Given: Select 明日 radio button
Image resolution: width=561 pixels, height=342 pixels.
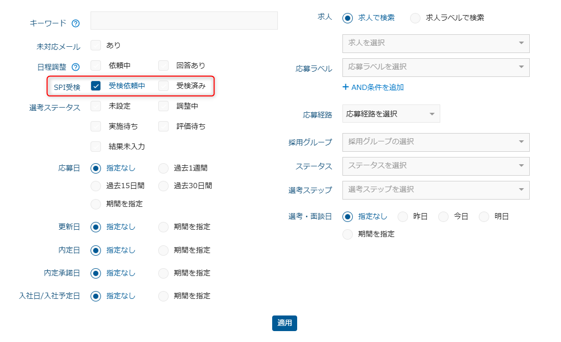Looking at the screenshot, I should (484, 217).
